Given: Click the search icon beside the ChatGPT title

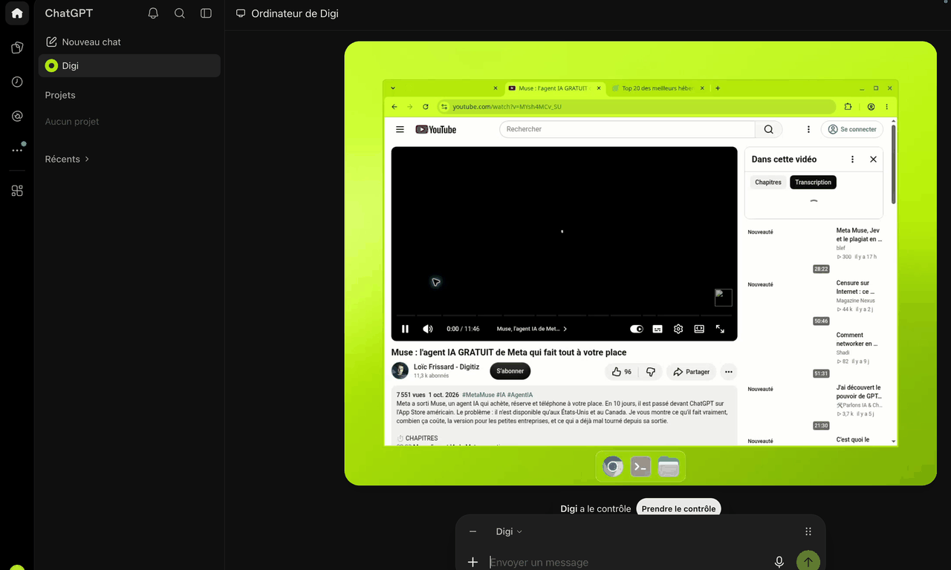Looking at the screenshot, I should pos(180,13).
